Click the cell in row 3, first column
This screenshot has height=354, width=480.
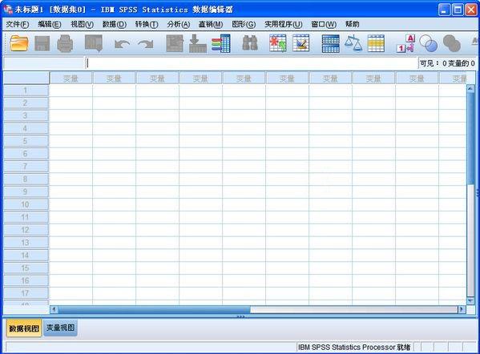pos(71,115)
